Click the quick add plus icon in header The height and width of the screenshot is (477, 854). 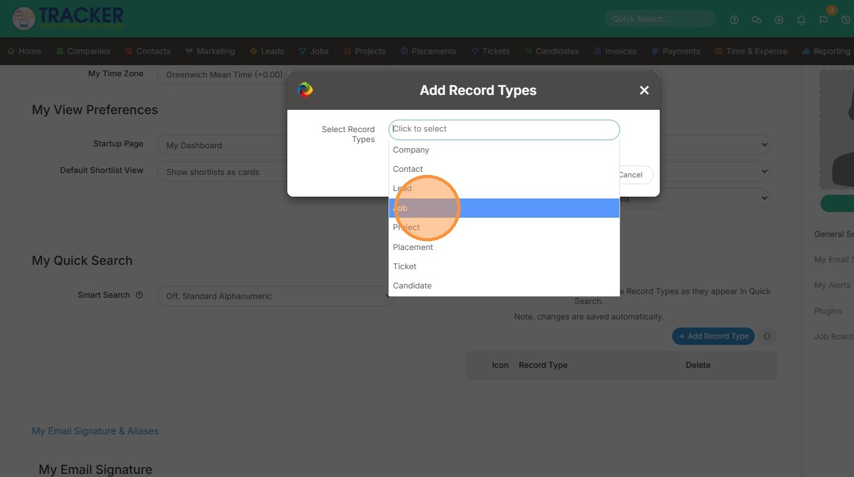[779, 20]
